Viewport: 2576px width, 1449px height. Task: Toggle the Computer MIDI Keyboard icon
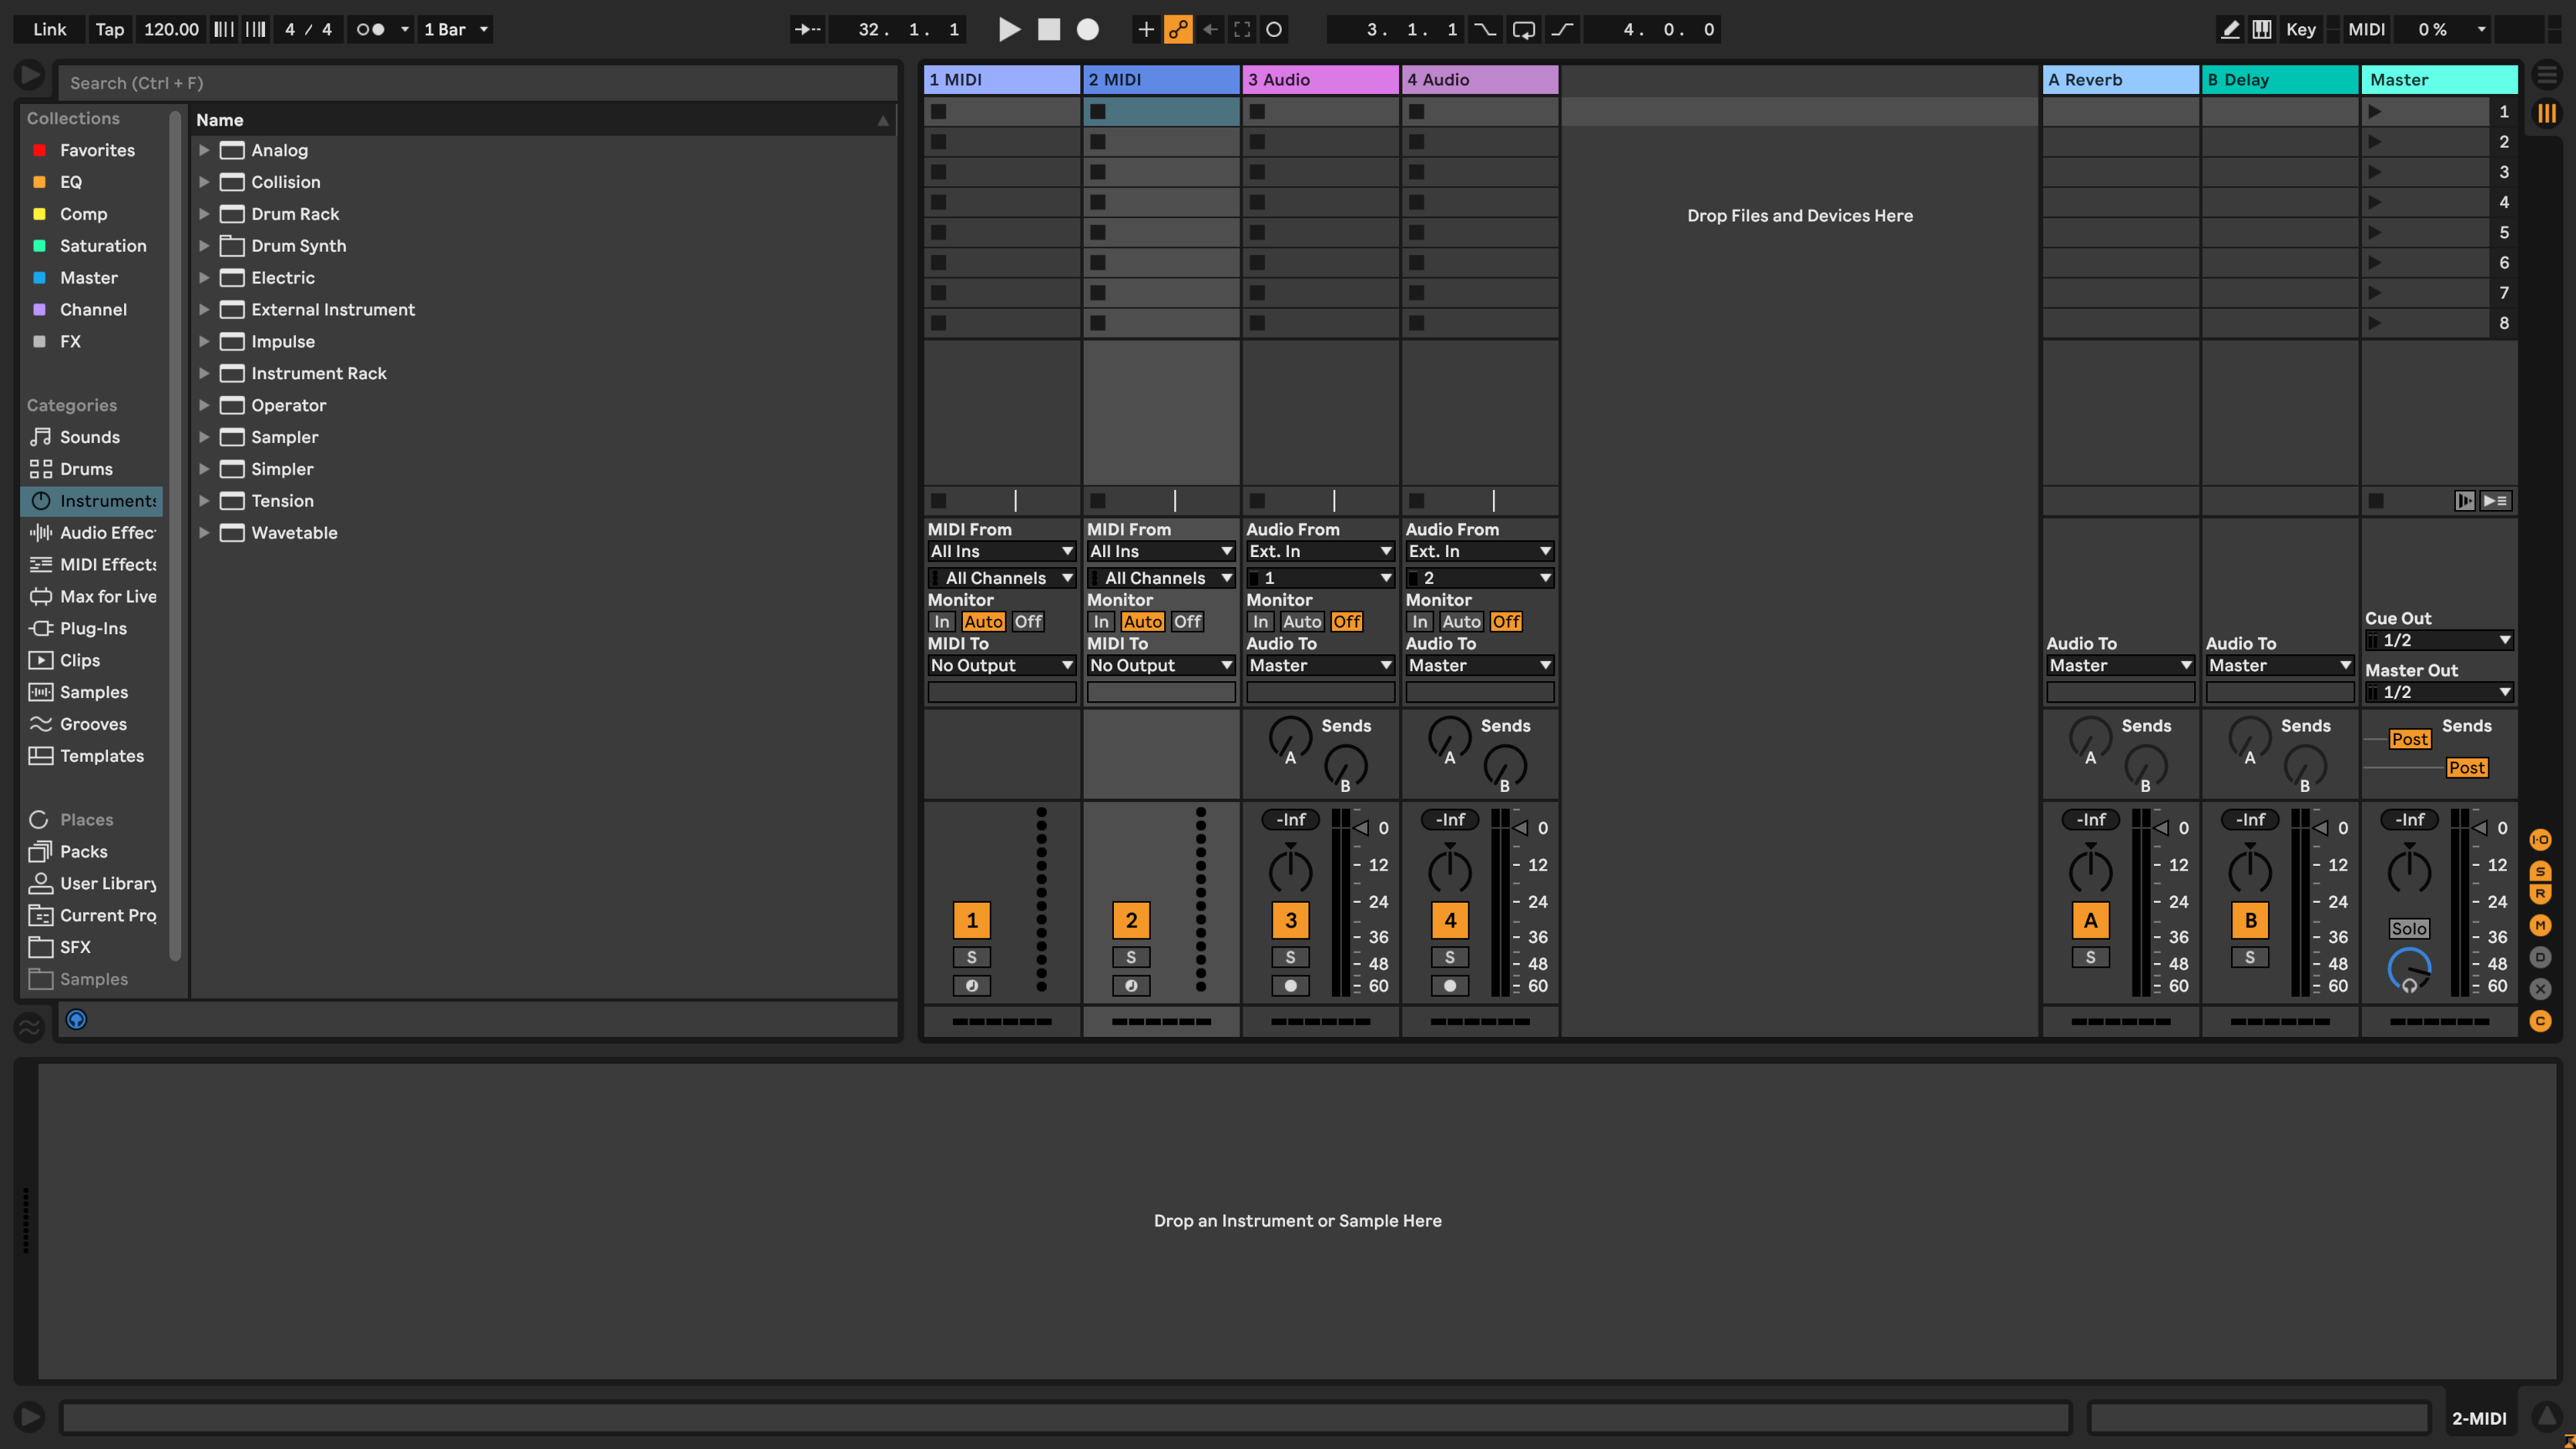pyautogui.click(x=2262, y=29)
